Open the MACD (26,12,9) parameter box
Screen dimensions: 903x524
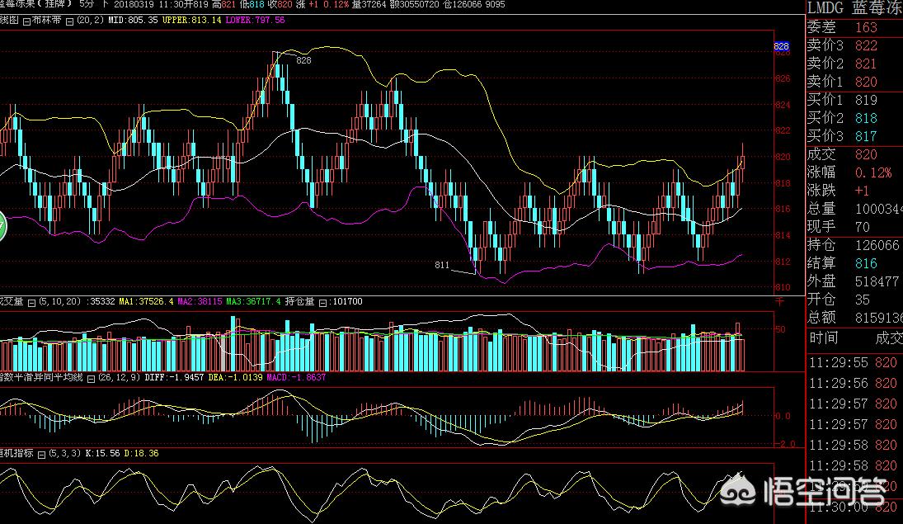tap(91, 379)
